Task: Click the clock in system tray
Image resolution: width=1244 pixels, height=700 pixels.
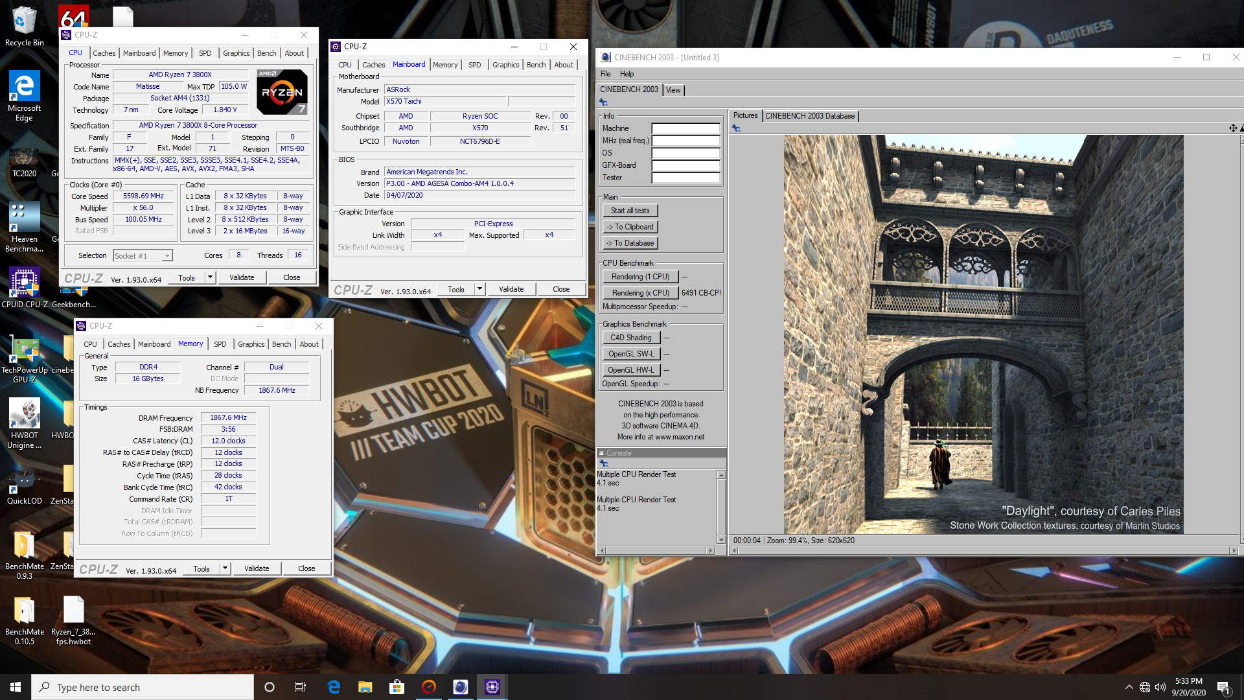Action: coord(1188,687)
